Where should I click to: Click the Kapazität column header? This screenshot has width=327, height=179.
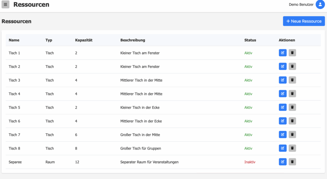[84, 40]
